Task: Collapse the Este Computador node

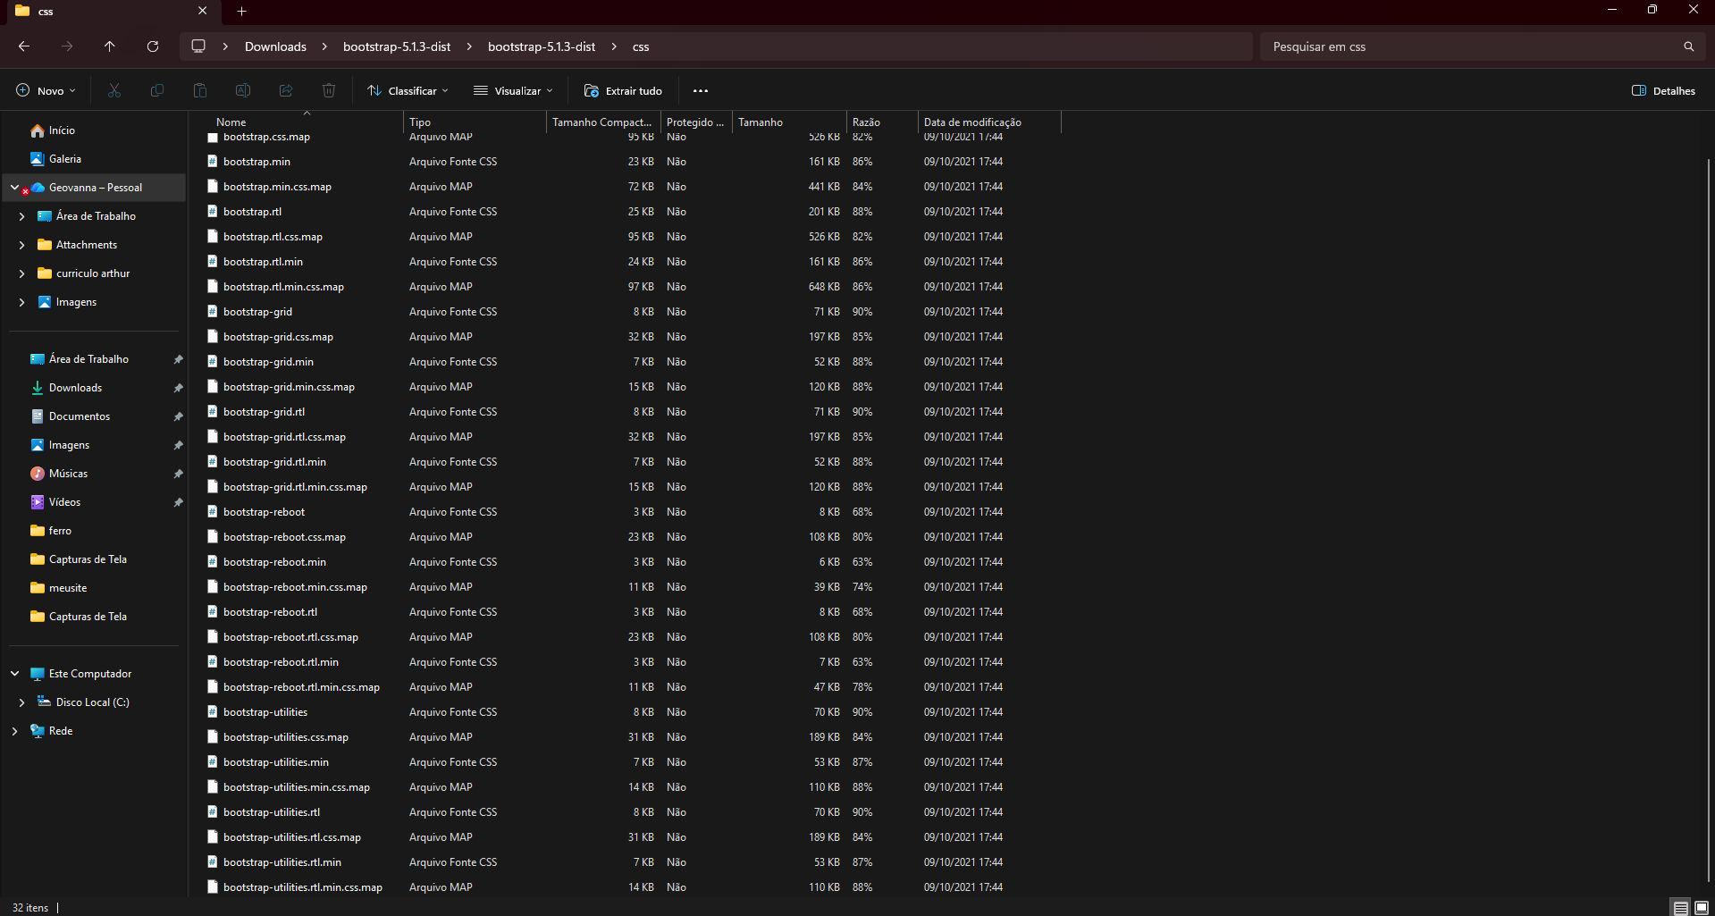Action: (x=14, y=674)
